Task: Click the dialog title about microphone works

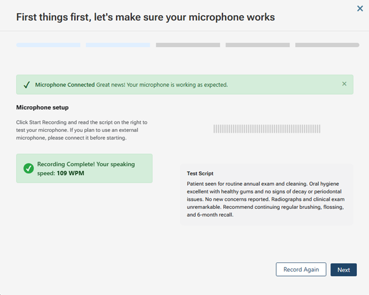Action: (145, 17)
